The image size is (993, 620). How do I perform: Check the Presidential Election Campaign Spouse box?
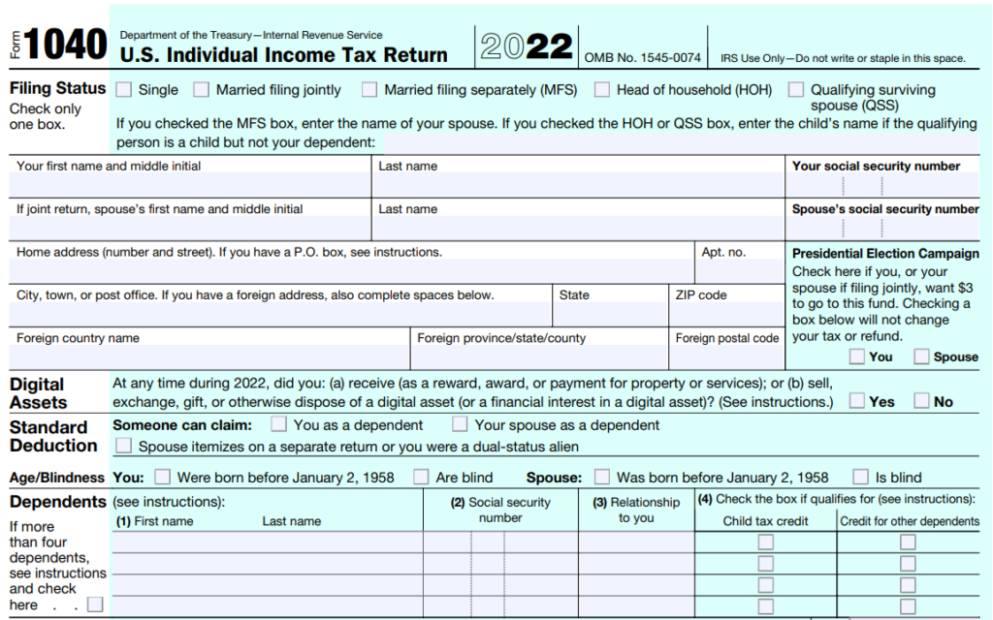pyautogui.click(x=921, y=356)
